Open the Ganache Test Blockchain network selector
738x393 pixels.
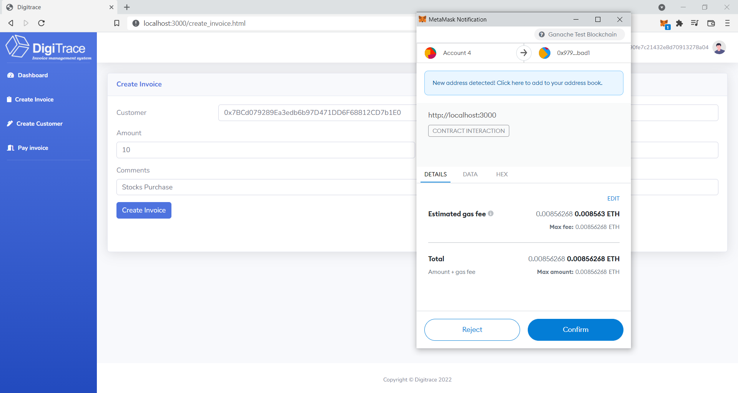coord(579,35)
